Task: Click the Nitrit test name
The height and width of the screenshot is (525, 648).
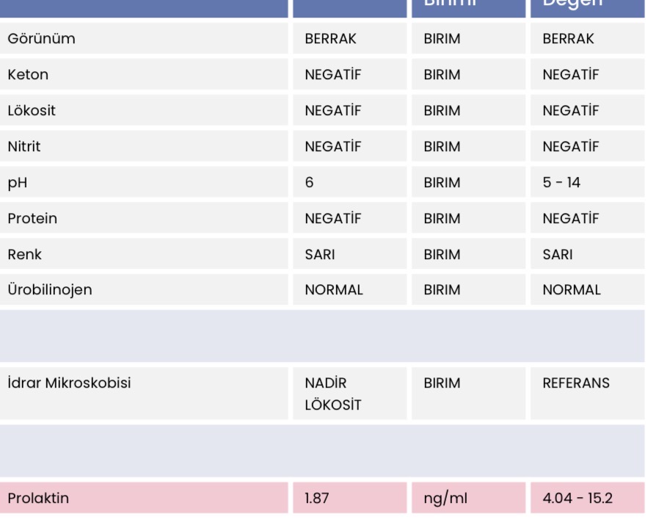Action: coord(24,146)
